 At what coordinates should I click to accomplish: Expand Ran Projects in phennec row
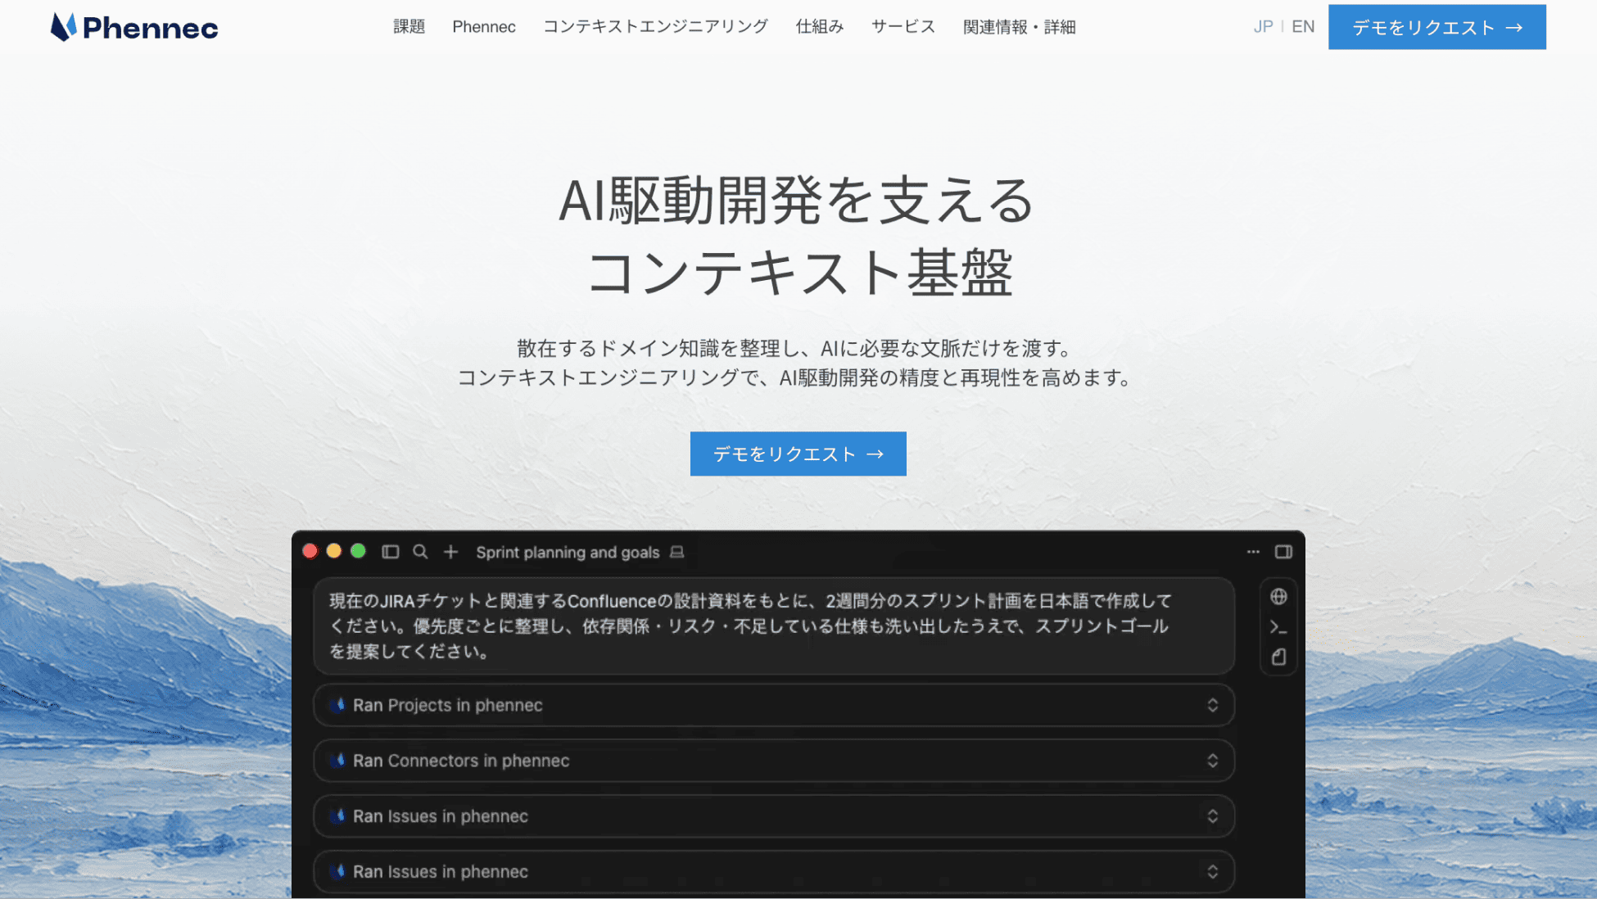coord(774,705)
